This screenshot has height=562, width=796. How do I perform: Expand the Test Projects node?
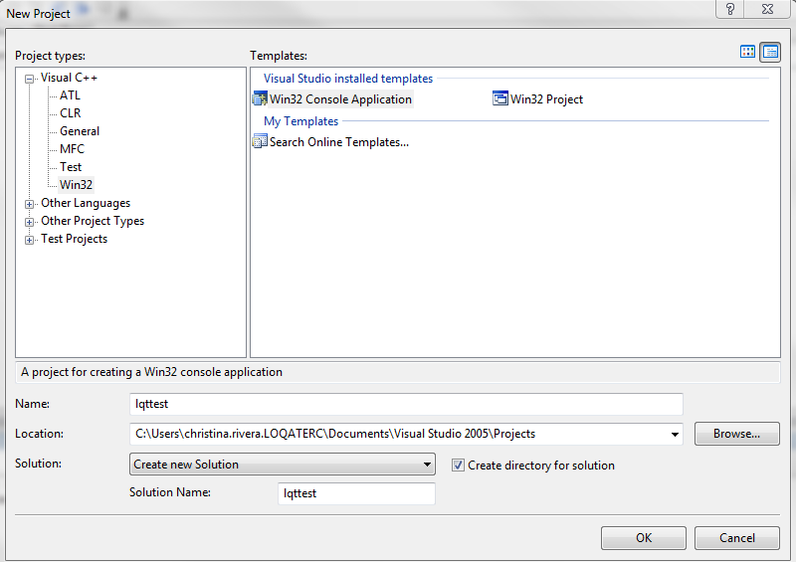pyautogui.click(x=30, y=240)
